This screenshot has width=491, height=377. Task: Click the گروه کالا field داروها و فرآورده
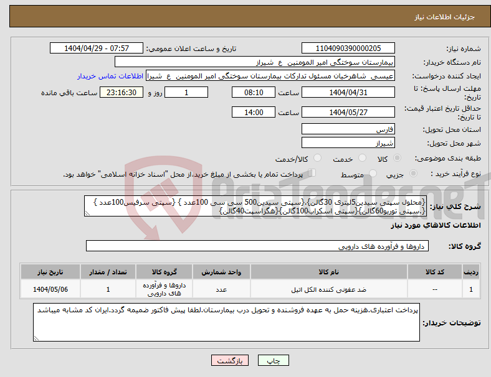(x=257, y=246)
